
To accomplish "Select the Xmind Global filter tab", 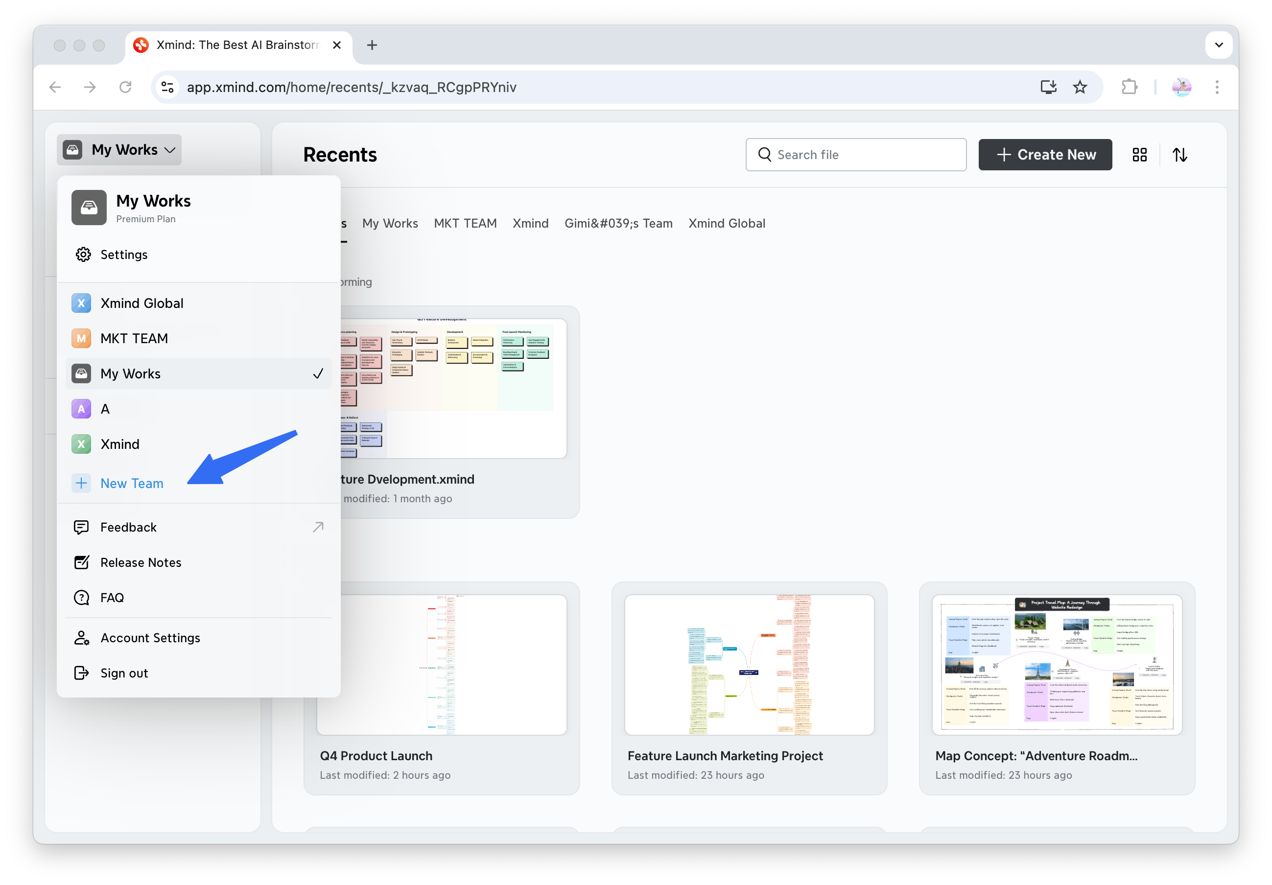I will click(727, 223).
